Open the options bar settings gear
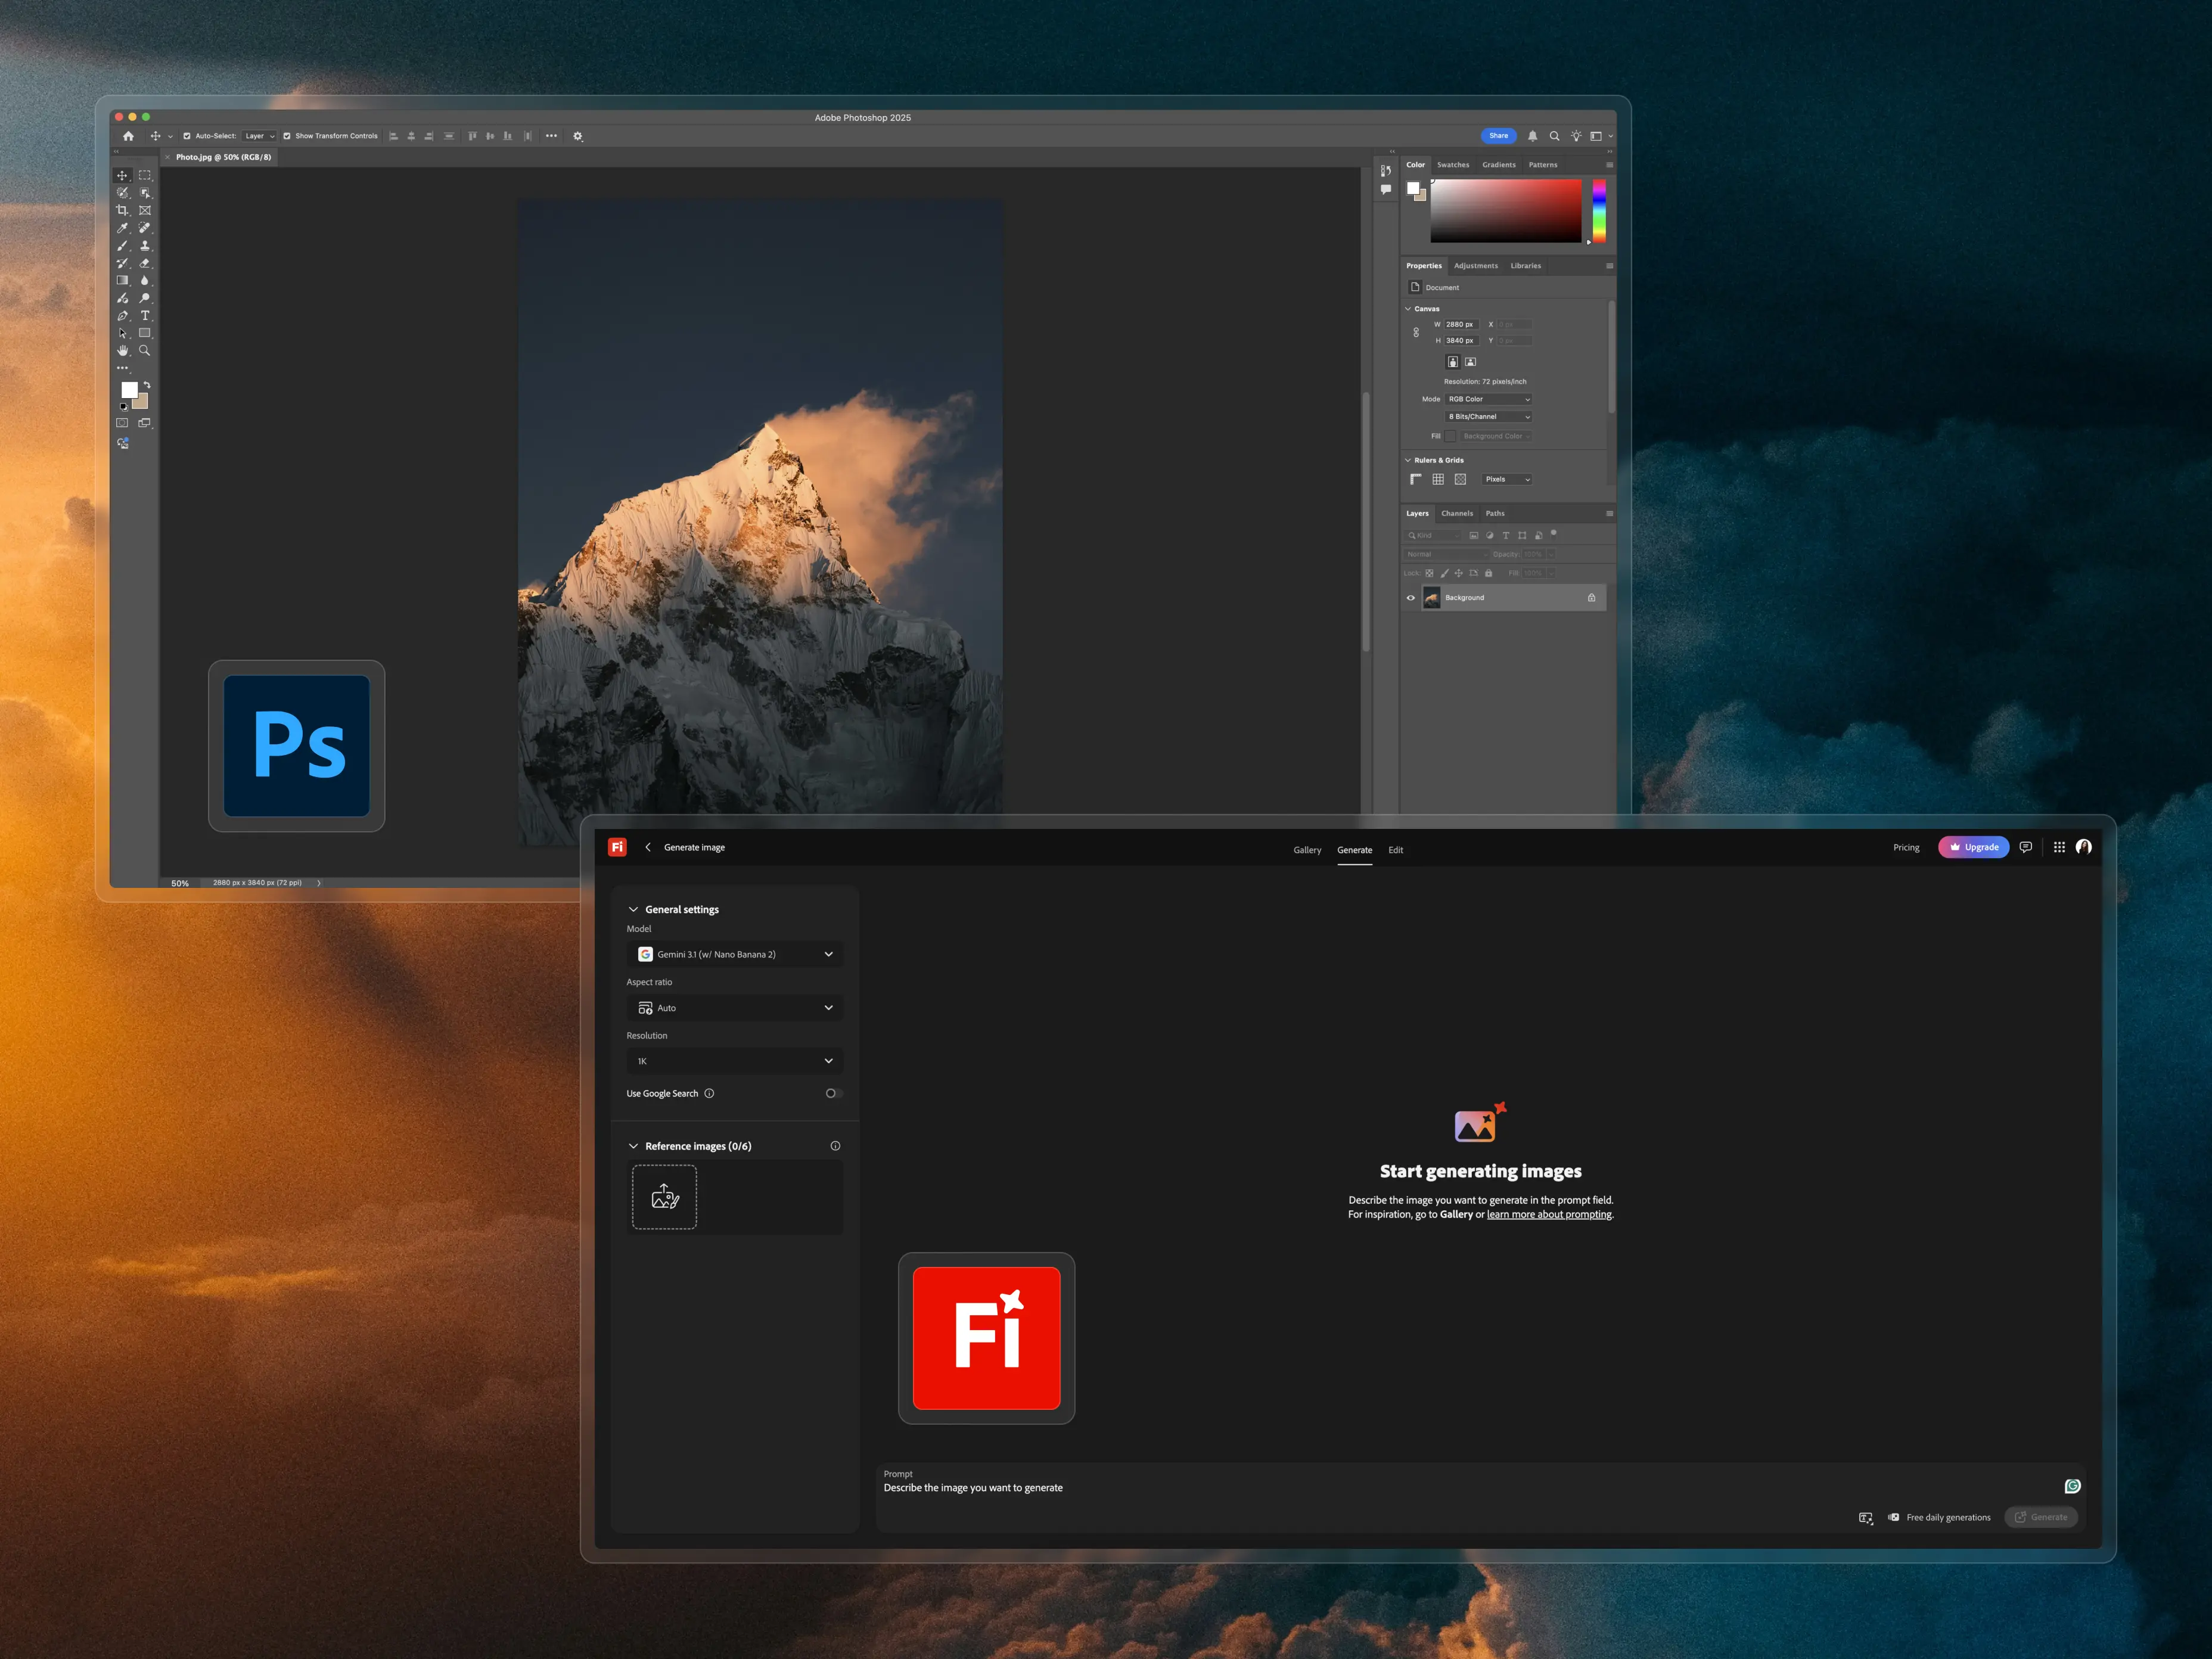Screen dimensions: 2212x1659 point(578,136)
